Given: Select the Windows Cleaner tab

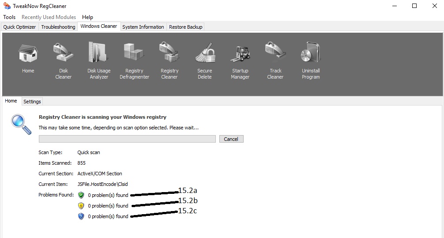Looking at the screenshot, I should point(99,26).
